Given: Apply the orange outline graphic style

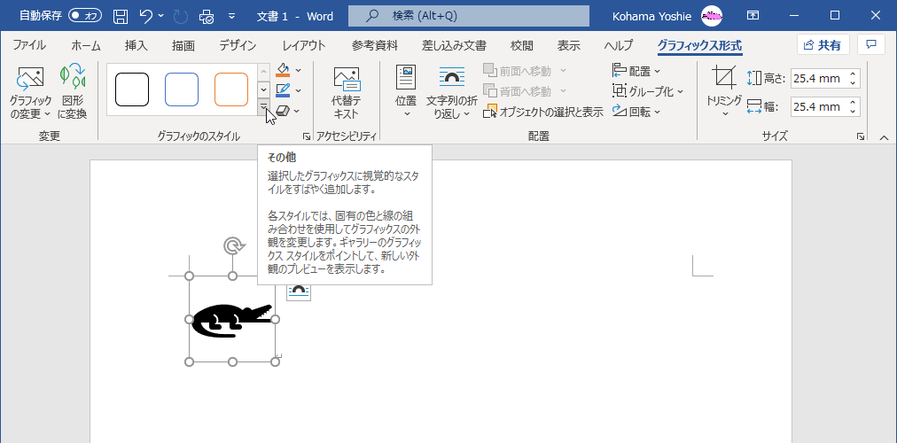Looking at the screenshot, I should click(231, 89).
